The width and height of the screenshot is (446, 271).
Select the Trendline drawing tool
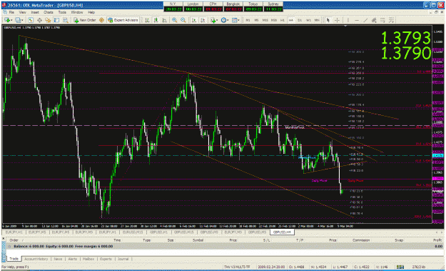[x=365, y=20]
